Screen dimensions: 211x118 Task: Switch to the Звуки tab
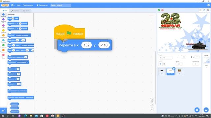(x=26, y=11)
